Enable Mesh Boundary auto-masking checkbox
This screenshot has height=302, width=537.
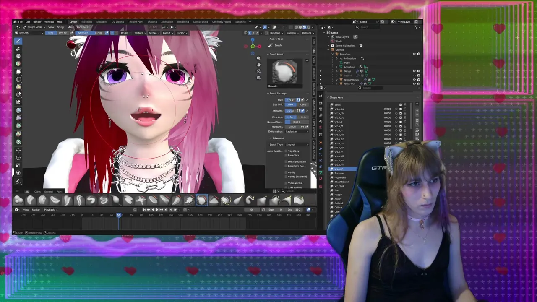pyautogui.click(x=286, y=161)
